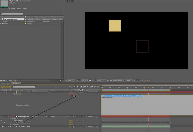This screenshot has width=193, height=132.
Task: Collapse the Effects group of Audio Amplitude
Action: tap(11, 119)
